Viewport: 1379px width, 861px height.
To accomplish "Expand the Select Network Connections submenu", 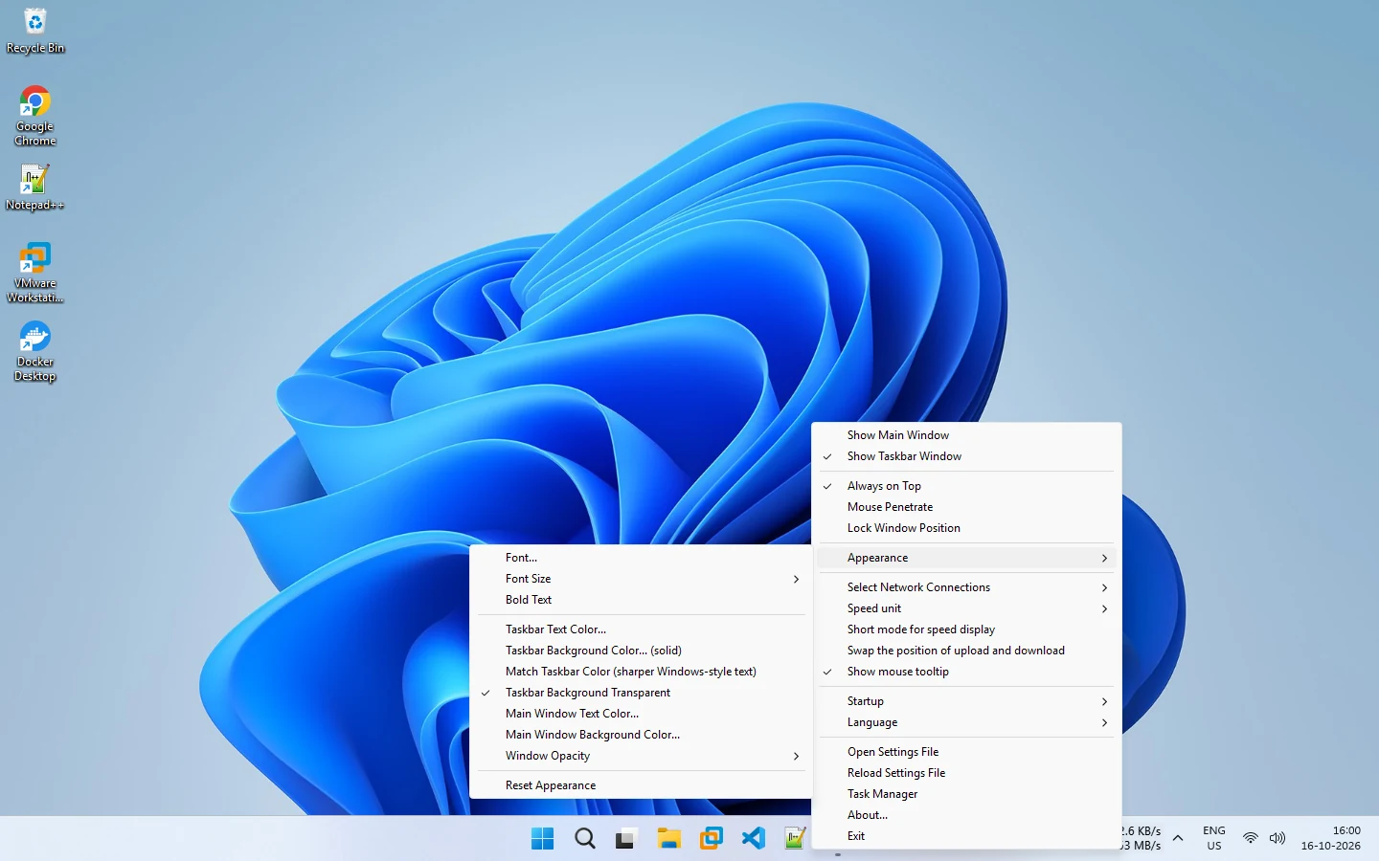I will click(966, 587).
